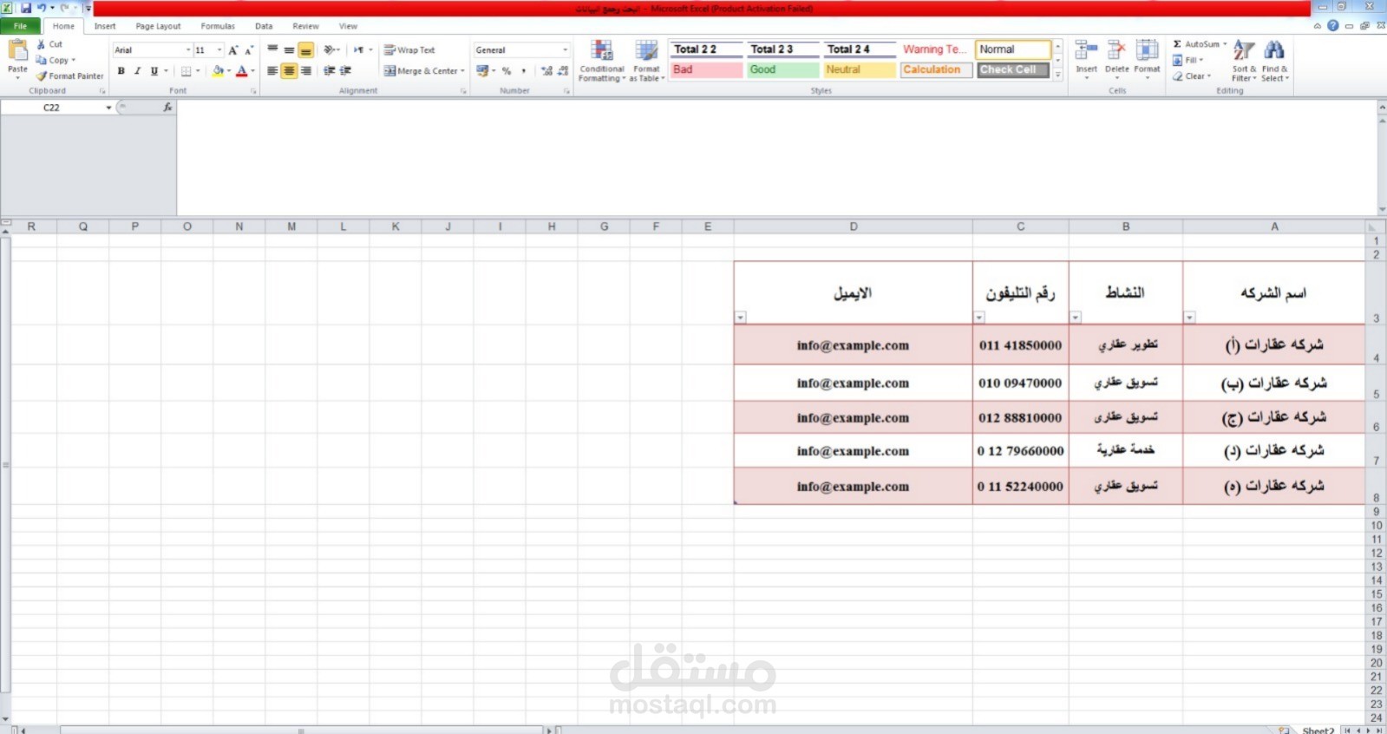Decrease font size with shrink font icon
Screen dimensions: 1387x734
click(248, 50)
